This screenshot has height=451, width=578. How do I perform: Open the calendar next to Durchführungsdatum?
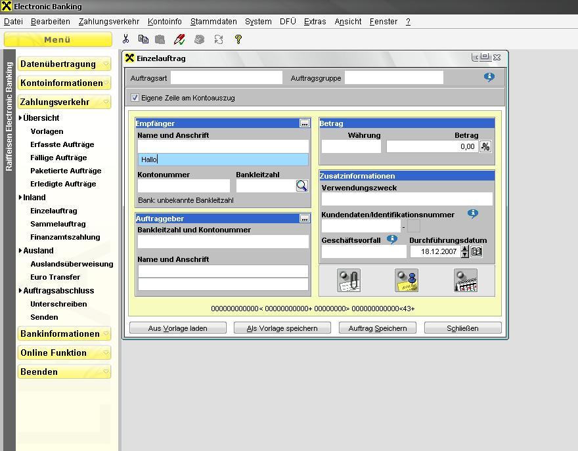pyautogui.click(x=477, y=251)
